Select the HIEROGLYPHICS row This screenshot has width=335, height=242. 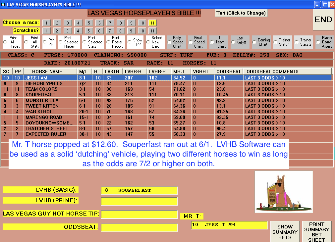(166, 83)
